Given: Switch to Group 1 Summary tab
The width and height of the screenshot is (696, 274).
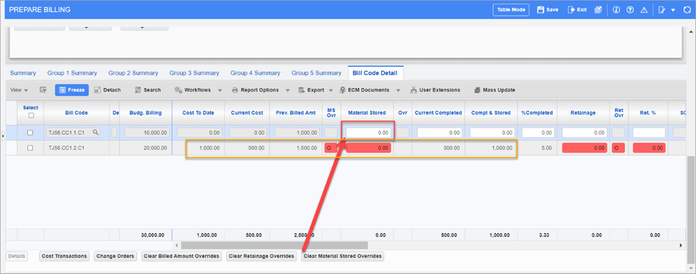Looking at the screenshot, I should click(x=72, y=73).
